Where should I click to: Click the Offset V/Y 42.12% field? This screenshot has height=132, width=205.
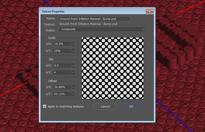pos(62,94)
